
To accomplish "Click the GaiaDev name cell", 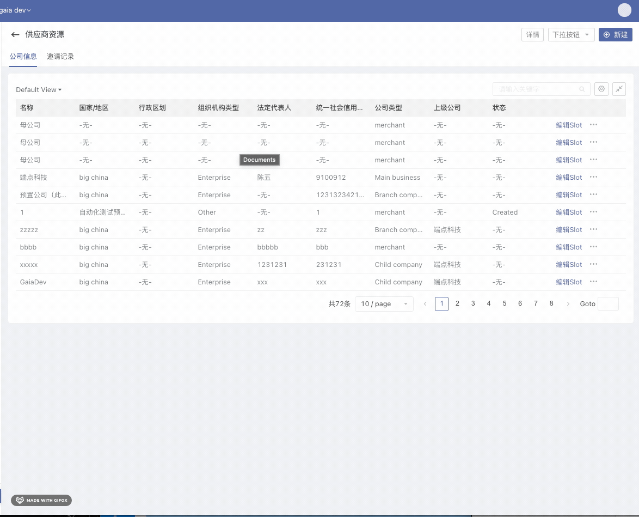I will click(33, 282).
